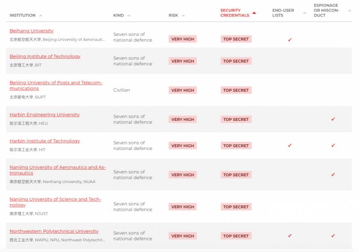Click the Kind column sort arrow
Image resolution: width=359 pixels, height=252 pixels.
pos(129,16)
